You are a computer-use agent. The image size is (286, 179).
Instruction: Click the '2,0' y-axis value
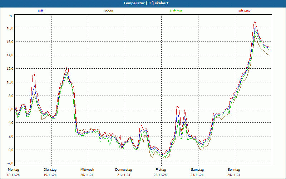point(11,136)
